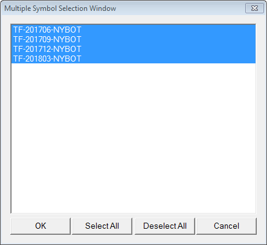
Task: Click the Select All button
Action: pos(102,226)
